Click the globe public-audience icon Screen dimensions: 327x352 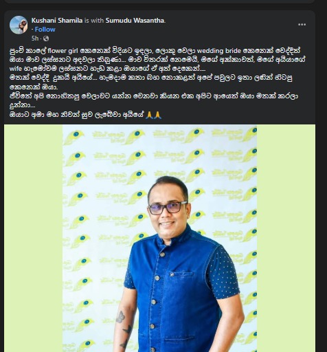pos(46,38)
